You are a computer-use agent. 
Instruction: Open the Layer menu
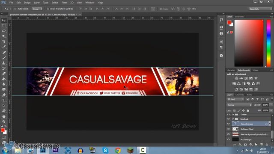pos(37,3)
